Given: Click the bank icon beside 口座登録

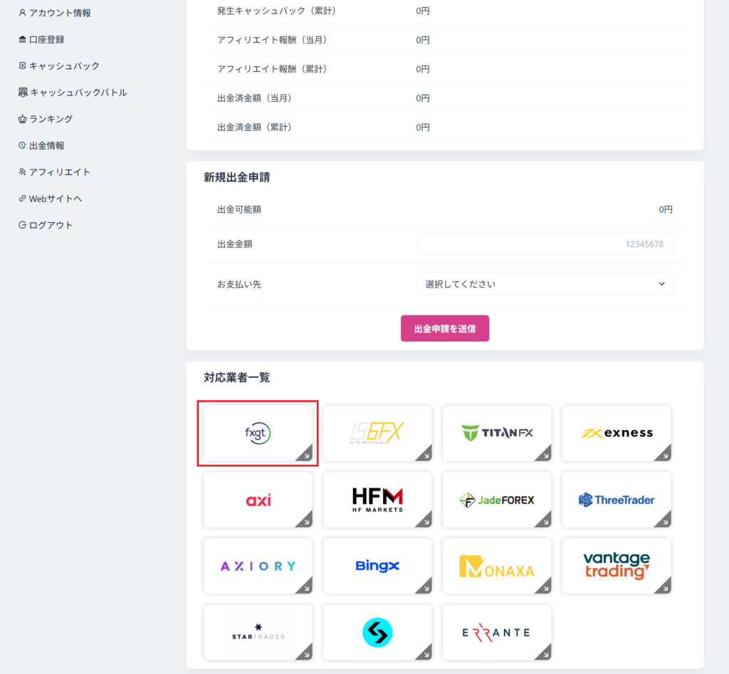Looking at the screenshot, I should [x=22, y=40].
